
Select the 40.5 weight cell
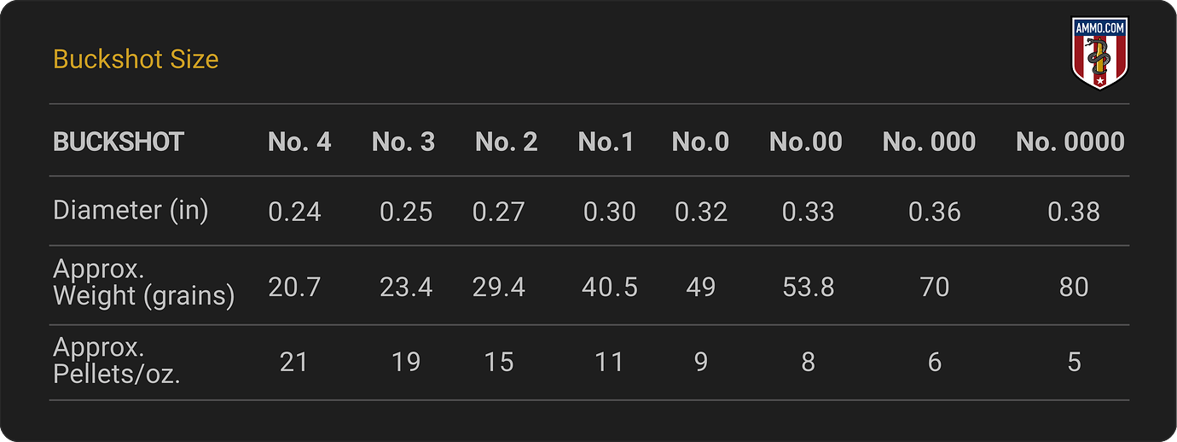[x=609, y=288]
